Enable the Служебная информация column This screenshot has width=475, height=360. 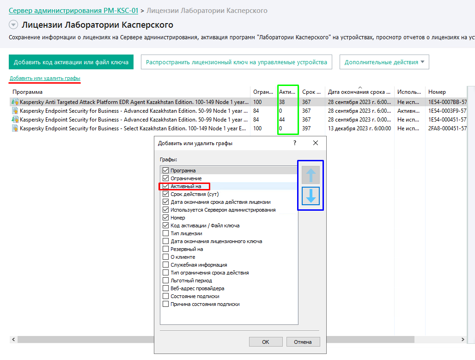click(166, 265)
